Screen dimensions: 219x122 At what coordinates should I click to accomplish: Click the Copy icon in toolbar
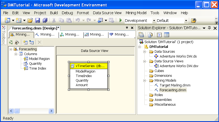61,21
